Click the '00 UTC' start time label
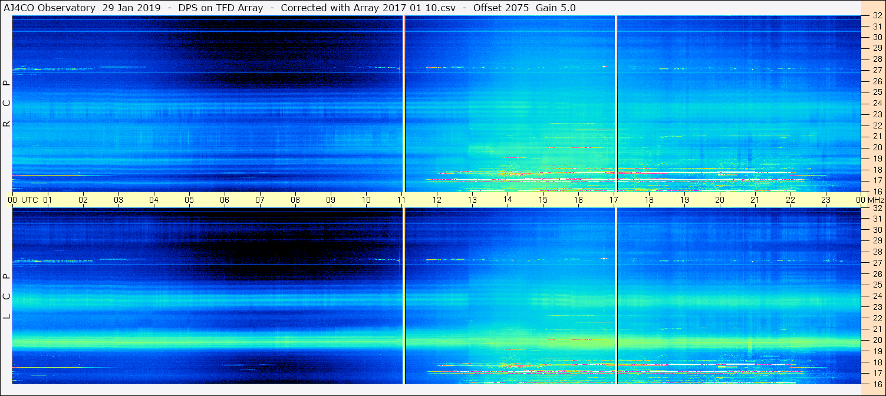Image resolution: width=886 pixels, height=396 pixels. point(22,200)
